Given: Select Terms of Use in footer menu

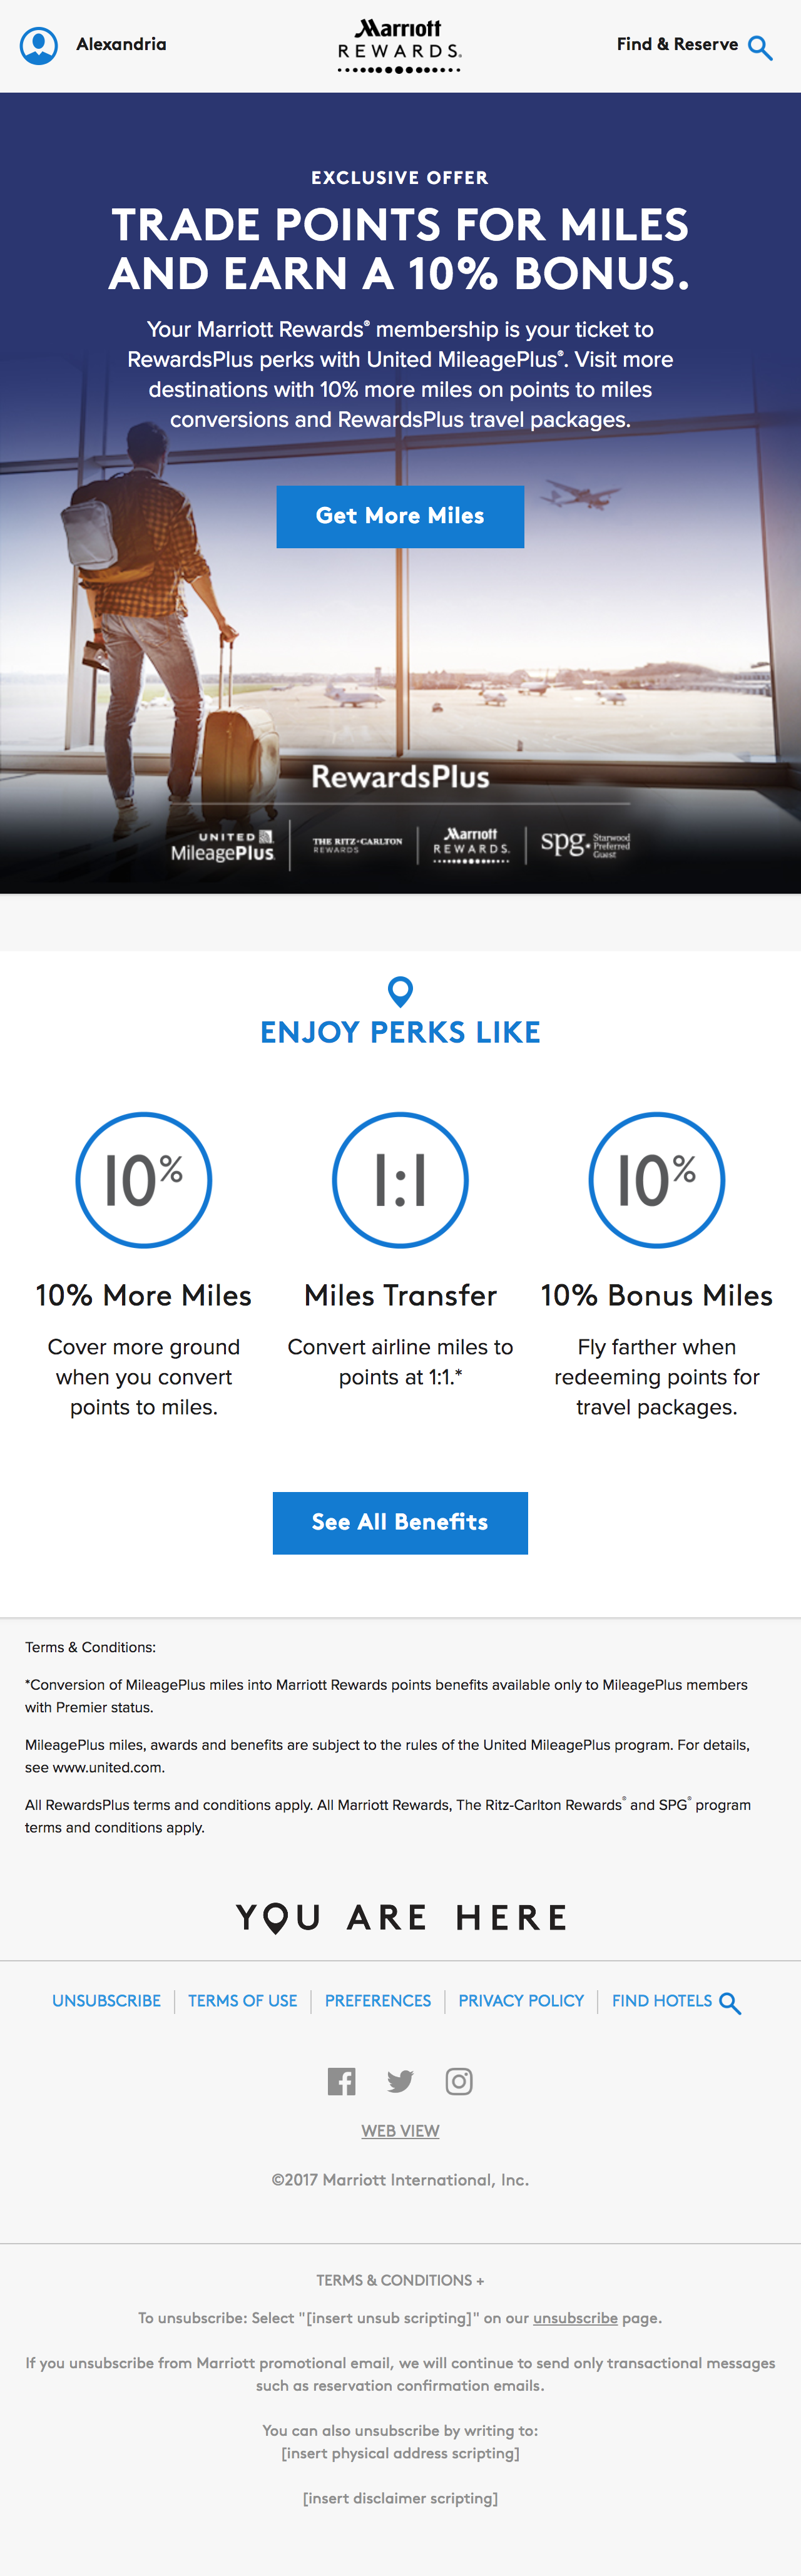Looking at the screenshot, I should point(242,2000).
